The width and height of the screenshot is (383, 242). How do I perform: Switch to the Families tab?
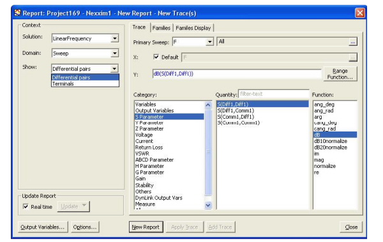[x=161, y=28]
